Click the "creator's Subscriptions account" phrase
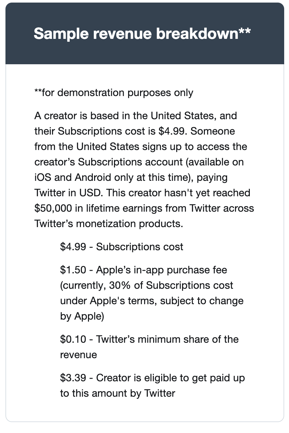The image size is (289, 433). click(108, 162)
